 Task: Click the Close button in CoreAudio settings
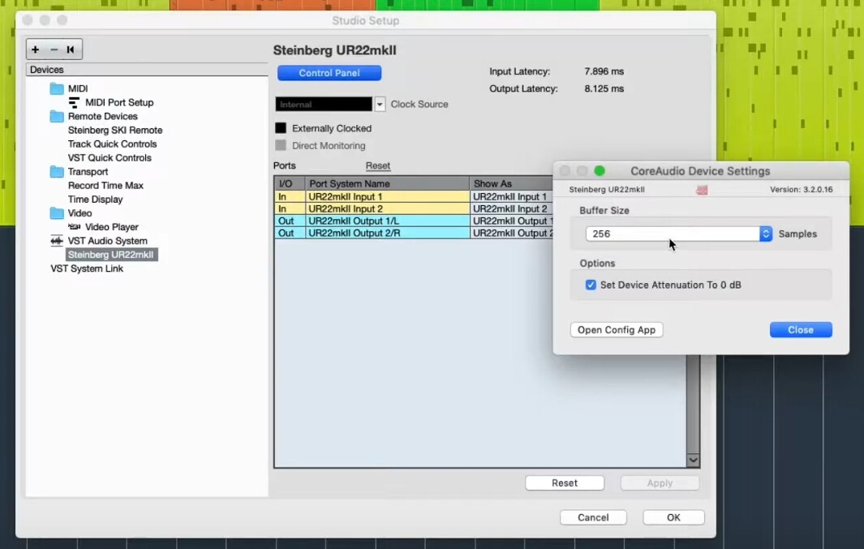801,330
